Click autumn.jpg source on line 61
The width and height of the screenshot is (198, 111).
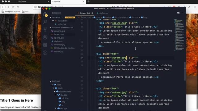pyautogui.click(x=119, y=92)
